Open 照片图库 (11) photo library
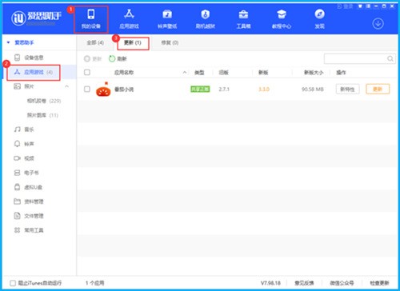The width and height of the screenshot is (400, 291). point(42,115)
